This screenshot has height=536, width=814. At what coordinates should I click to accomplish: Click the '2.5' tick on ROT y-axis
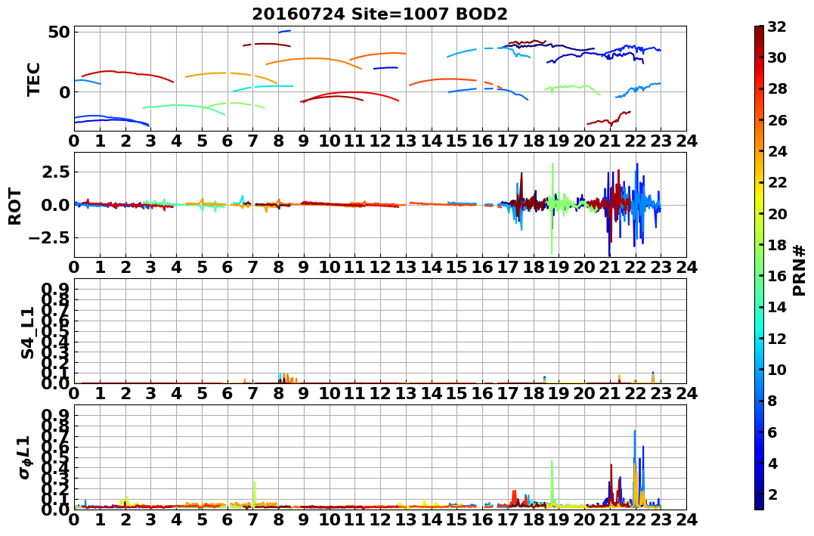(x=55, y=172)
